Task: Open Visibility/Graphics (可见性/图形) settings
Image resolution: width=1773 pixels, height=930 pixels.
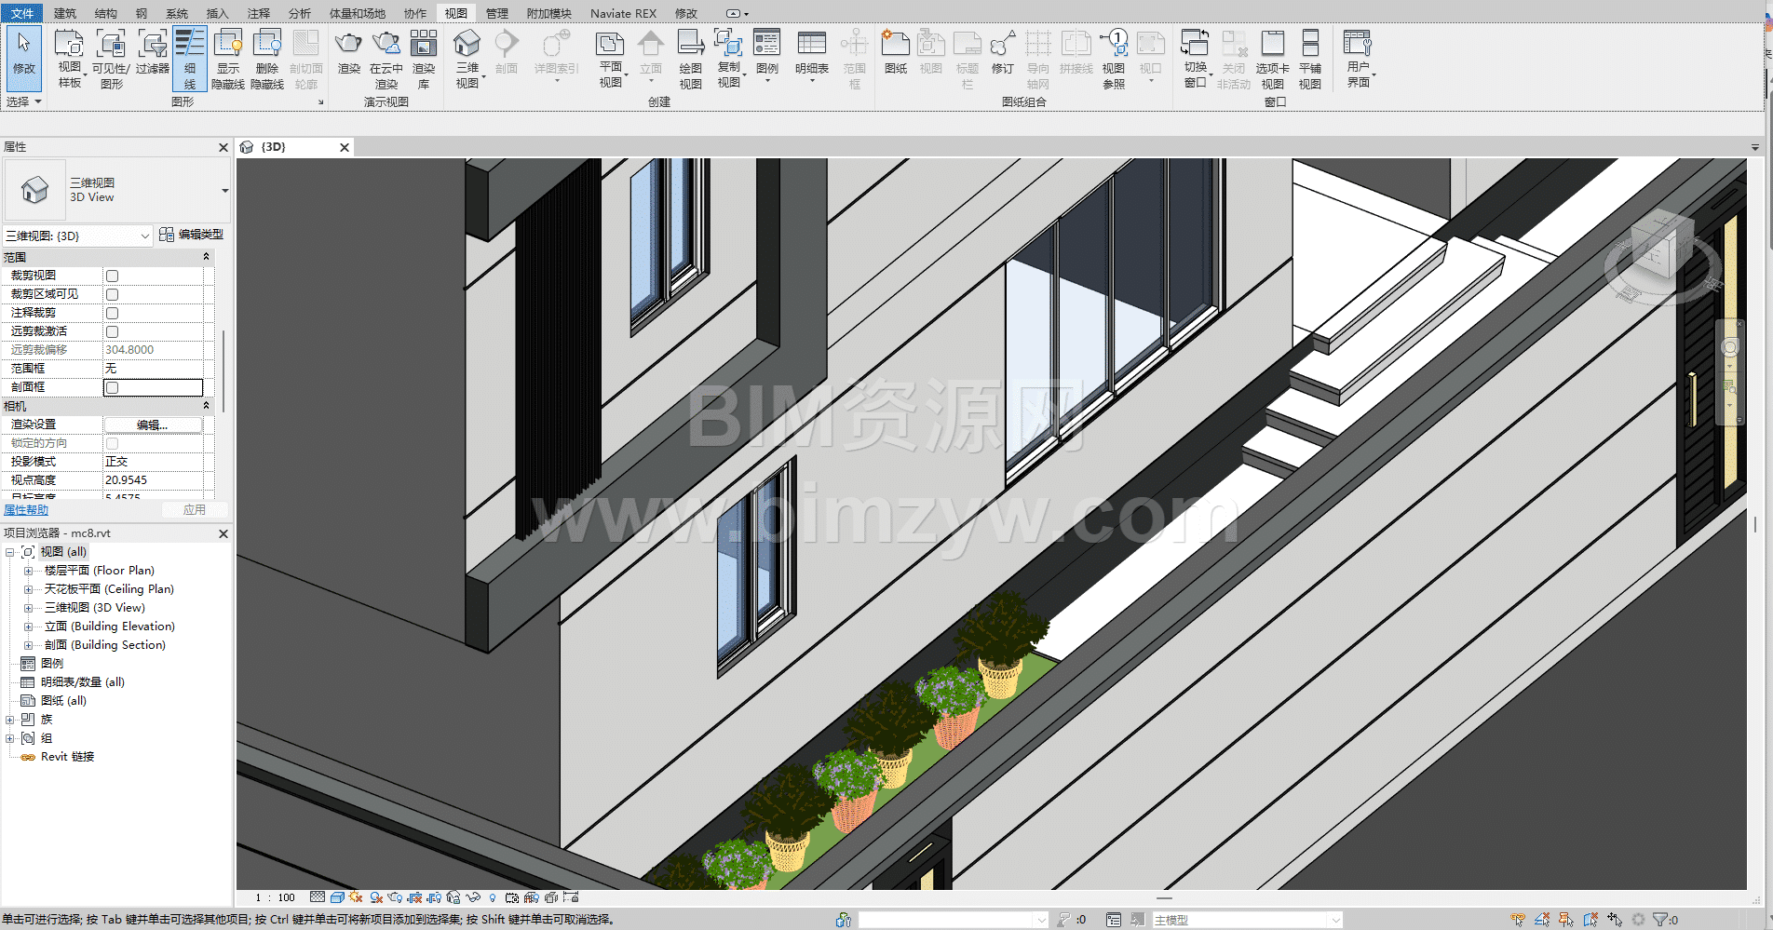Action: (x=111, y=58)
